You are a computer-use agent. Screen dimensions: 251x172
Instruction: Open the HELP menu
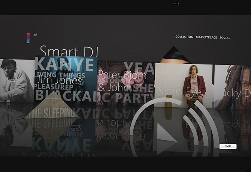176,3
